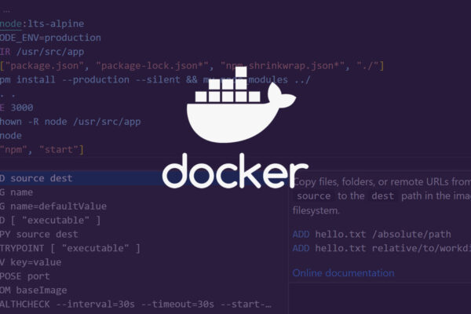Click the 'ADD hello.txt /absolute/path' example
The height and width of the screenshot is (314, 471).
tap(371, 234)
